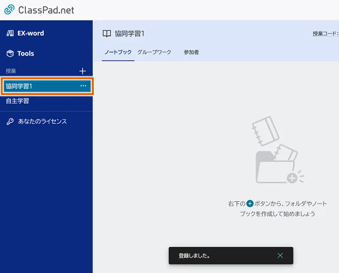Select the ノートブック tab

tap(118, 53)
